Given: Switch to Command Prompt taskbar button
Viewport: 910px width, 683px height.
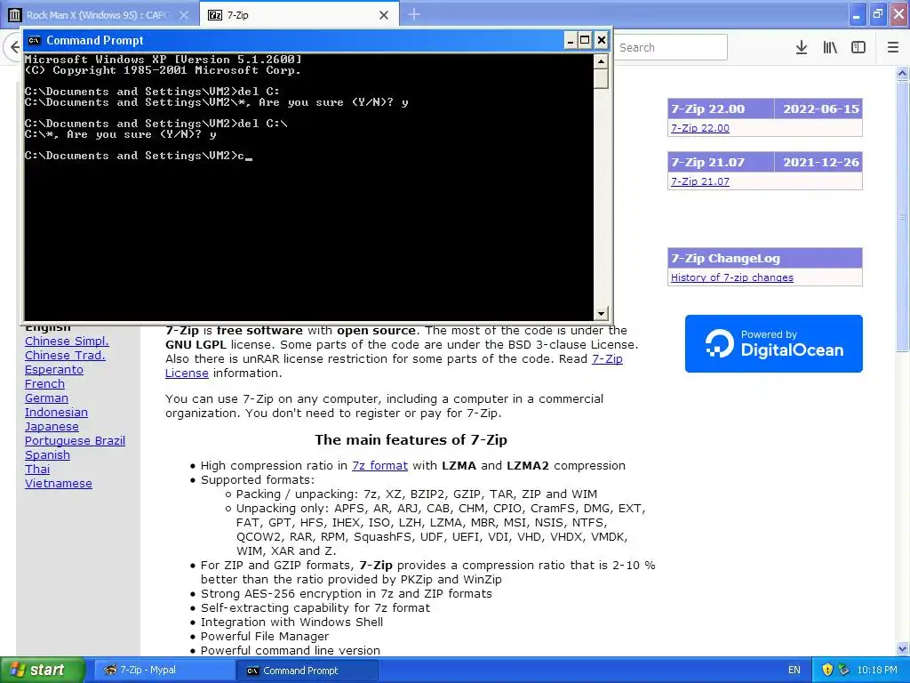Looking at the screenshot, I should point(307,671).
